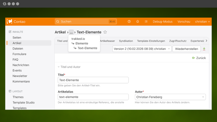
Task: Toggle the breadcrumb ellipsis button
Action: (71, 32)
